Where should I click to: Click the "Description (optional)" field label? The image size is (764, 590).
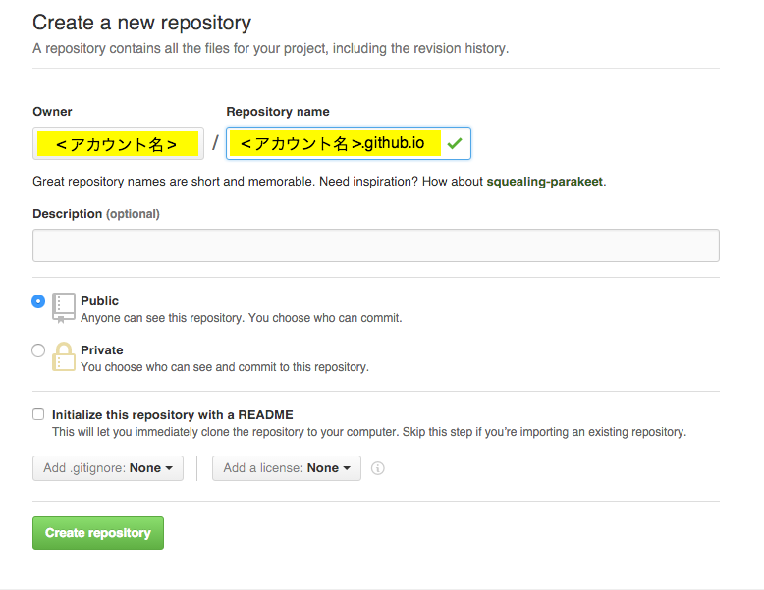tap(95, 213)
